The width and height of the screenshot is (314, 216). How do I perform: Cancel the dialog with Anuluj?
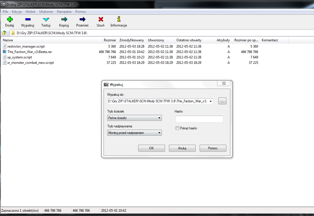click(182, 148)
